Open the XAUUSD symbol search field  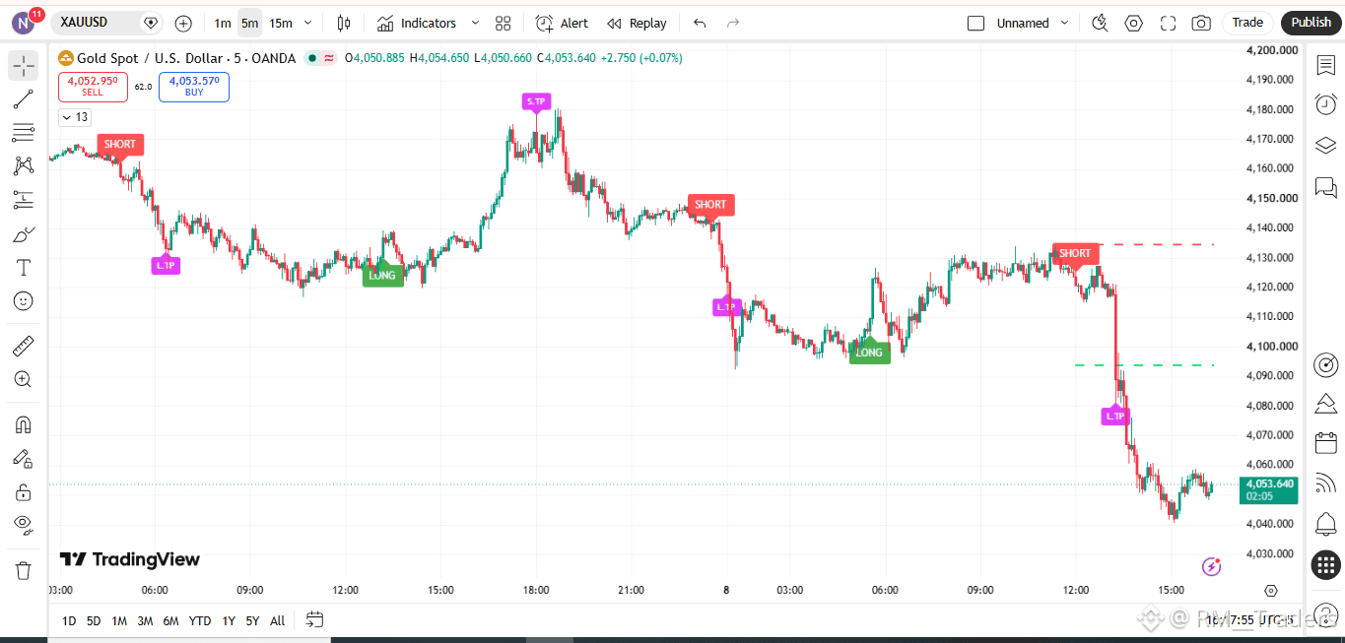click(x=106, y=23)
